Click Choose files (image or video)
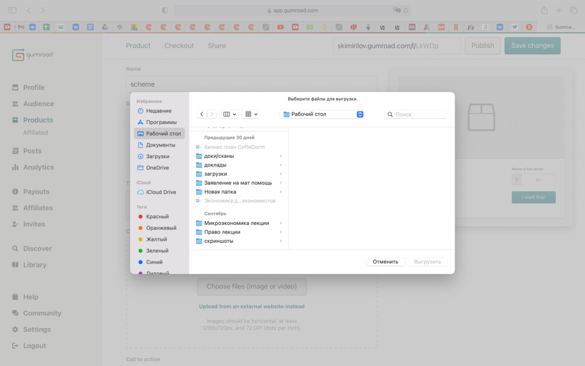 (x=252, y=287)
